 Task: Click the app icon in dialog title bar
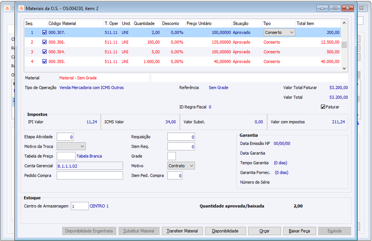pyautogui.click(x=21, y=8)
